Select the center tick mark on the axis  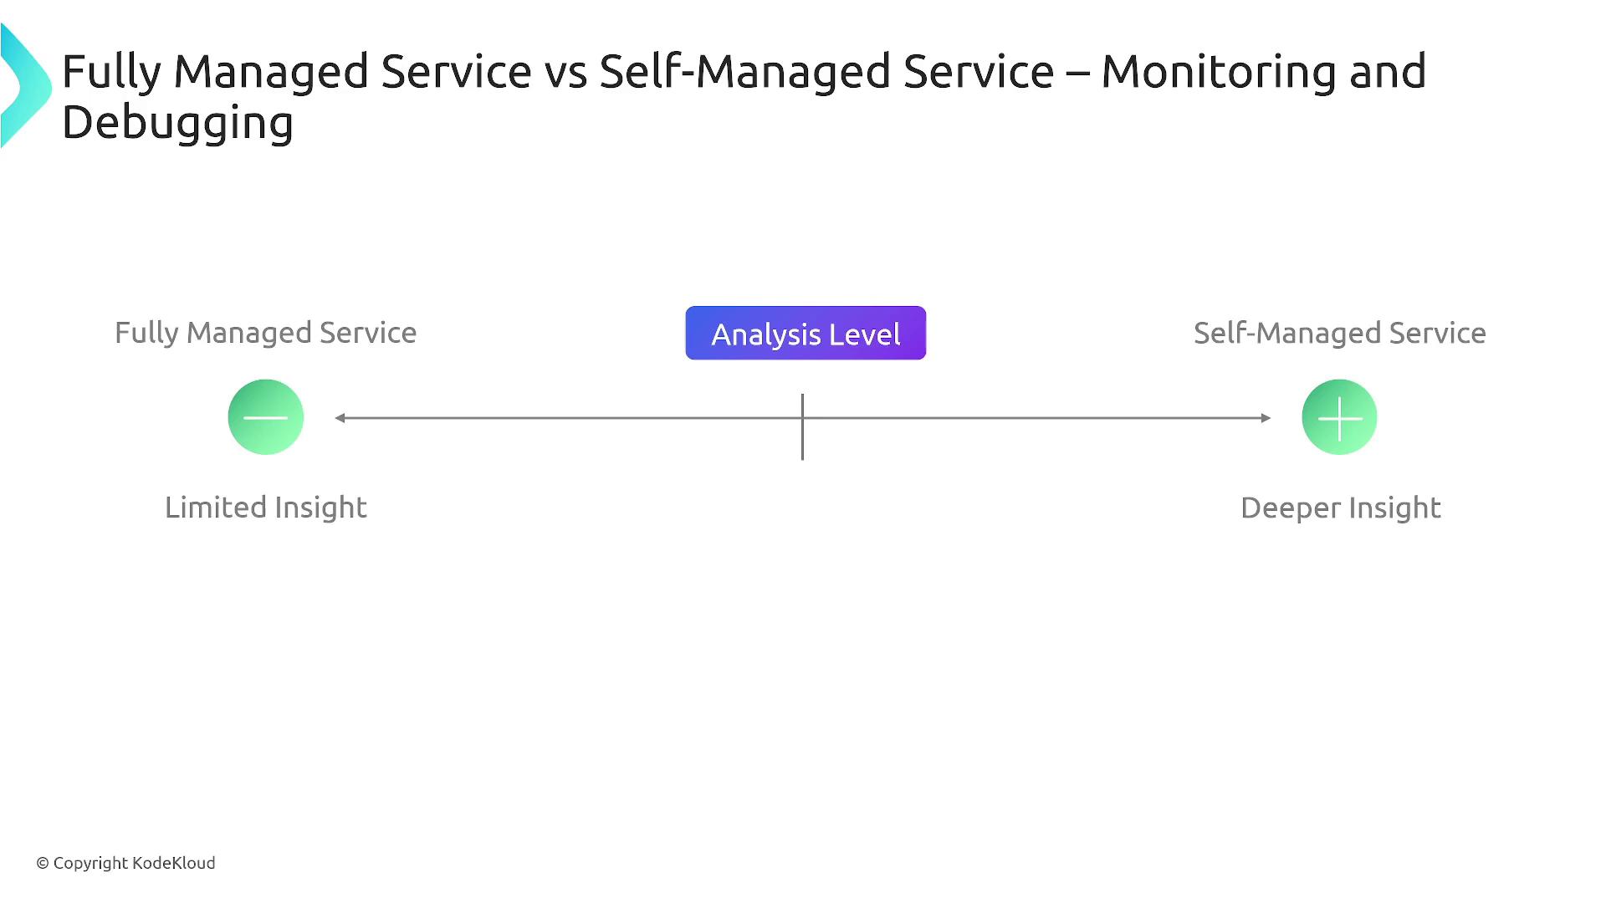point(802,426)
